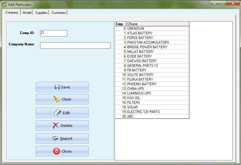Click the Delete button label

(x=66, y=126)
